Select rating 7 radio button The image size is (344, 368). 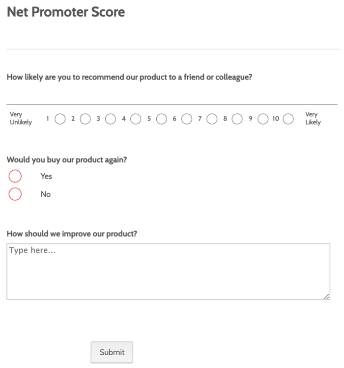pyautogui.click(x=212, y=119)
